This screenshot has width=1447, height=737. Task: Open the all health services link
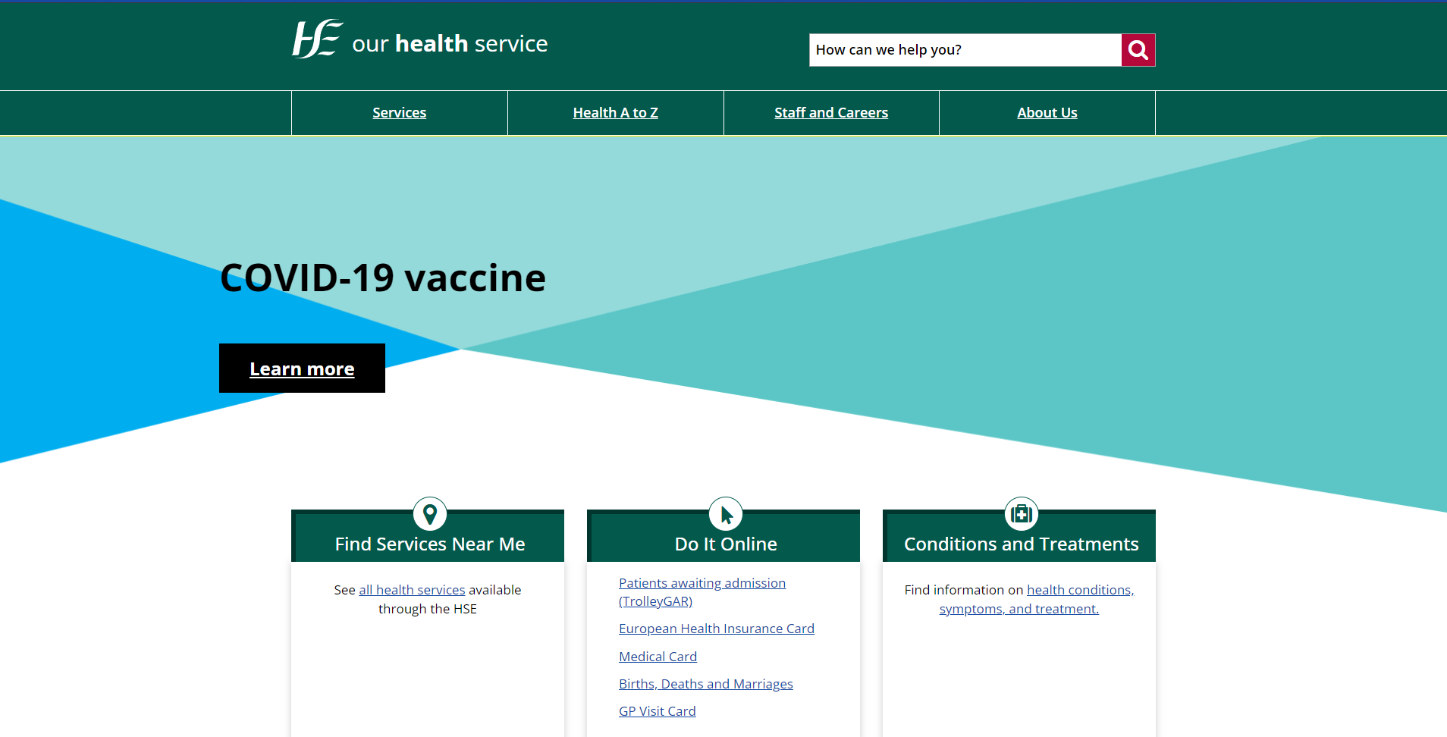click(x=412, y=590)
